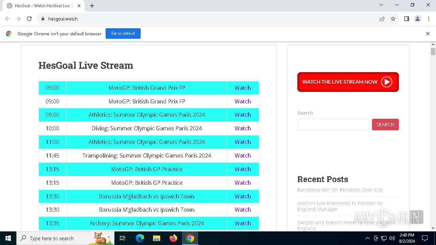The image size is (436, 245).
Task: Watch second 13:15 MotoGP British GP Practice
Action: point(243,183)
